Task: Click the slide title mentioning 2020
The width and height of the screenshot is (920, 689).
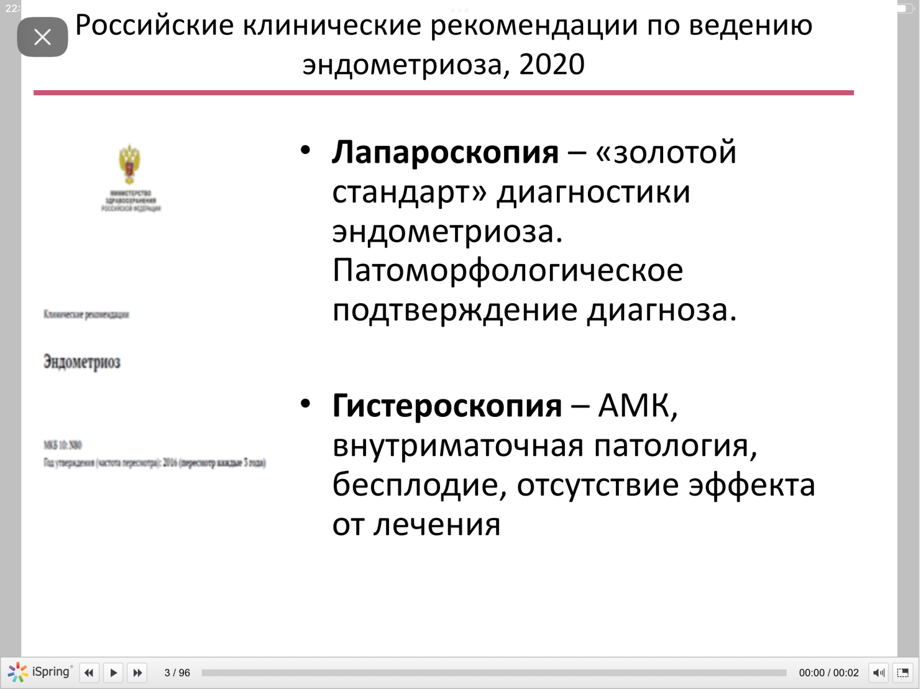Action: [x=444, y=45]
